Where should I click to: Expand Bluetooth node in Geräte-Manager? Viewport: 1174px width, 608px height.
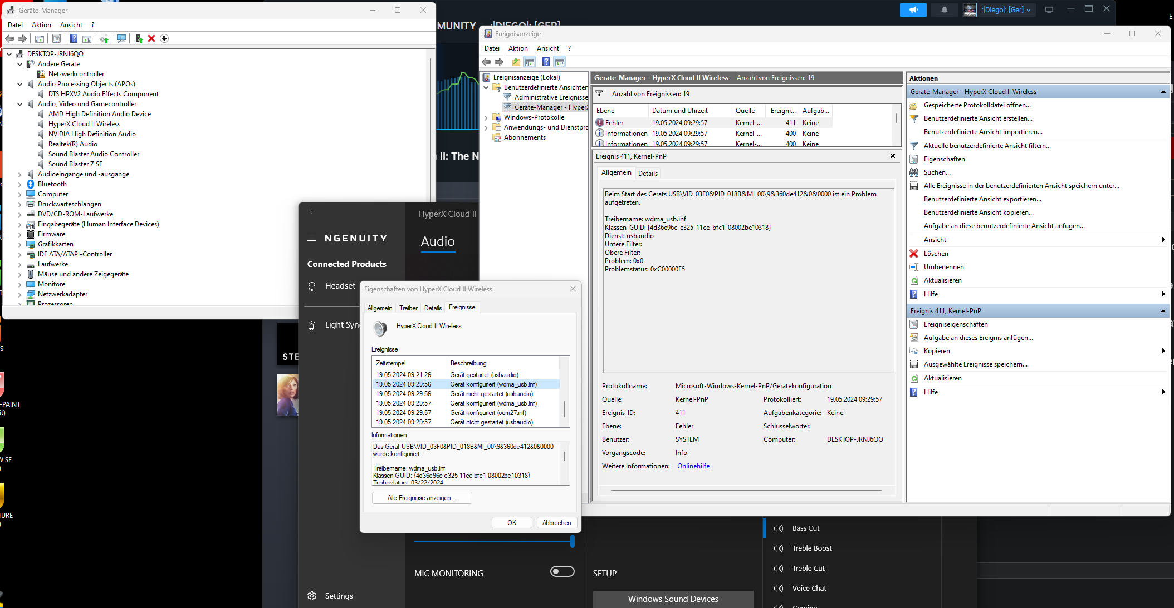point(20,184)
